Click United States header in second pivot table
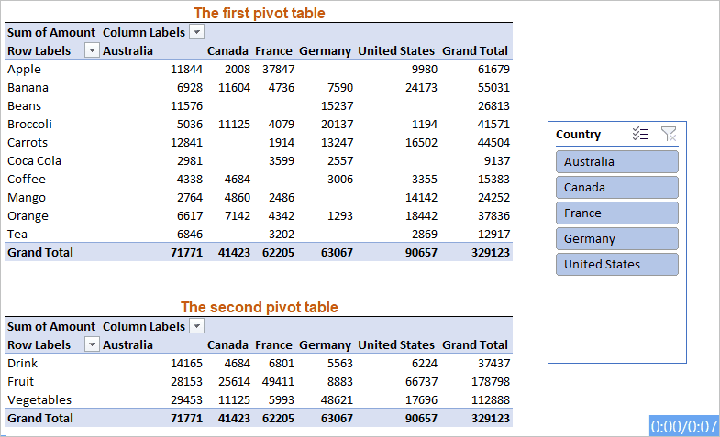 tap(396, 344)
